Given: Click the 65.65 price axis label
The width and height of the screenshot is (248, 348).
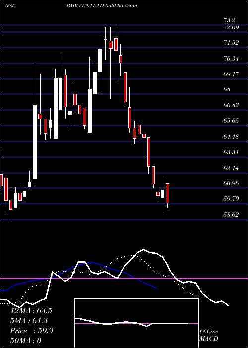Looking at the screenshot, I should (231, 121).
